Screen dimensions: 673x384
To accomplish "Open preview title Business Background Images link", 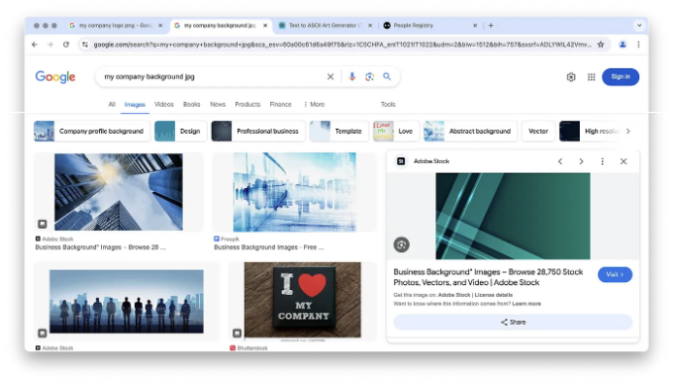I will tap(488, 277).
